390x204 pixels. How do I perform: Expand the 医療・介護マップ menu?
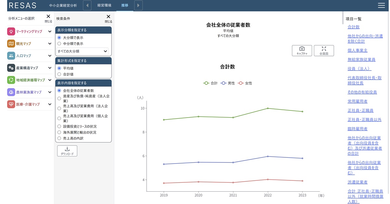50,104
